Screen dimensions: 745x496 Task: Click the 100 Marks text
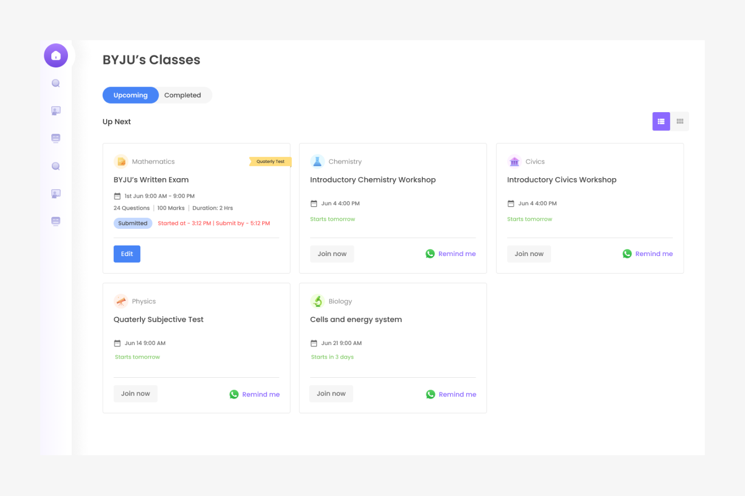click(x=171, y=208)
